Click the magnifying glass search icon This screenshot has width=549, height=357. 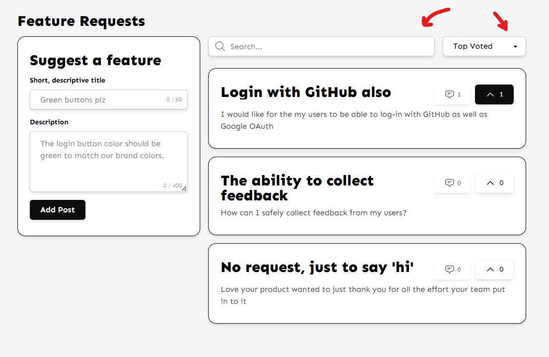click(x=220, y=46)
